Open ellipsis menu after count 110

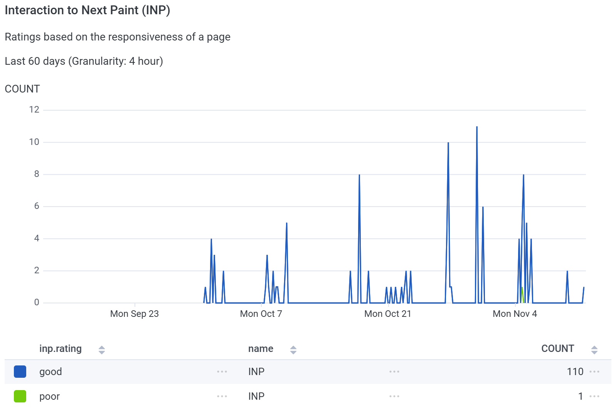[x=594, y=372]
